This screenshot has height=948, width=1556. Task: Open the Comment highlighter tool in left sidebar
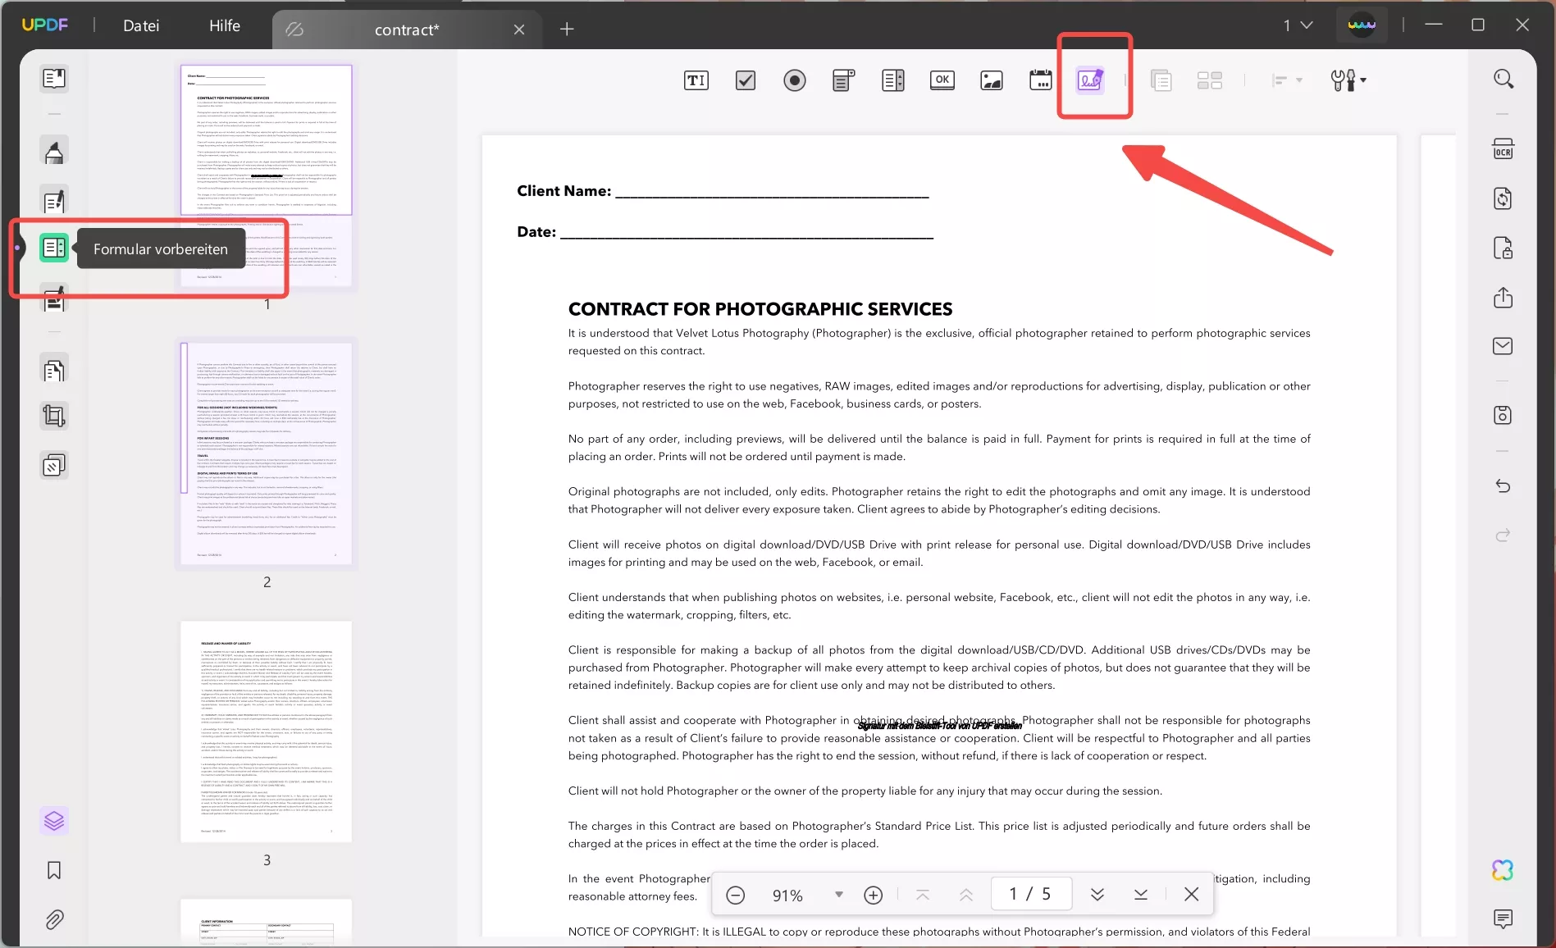54,151
